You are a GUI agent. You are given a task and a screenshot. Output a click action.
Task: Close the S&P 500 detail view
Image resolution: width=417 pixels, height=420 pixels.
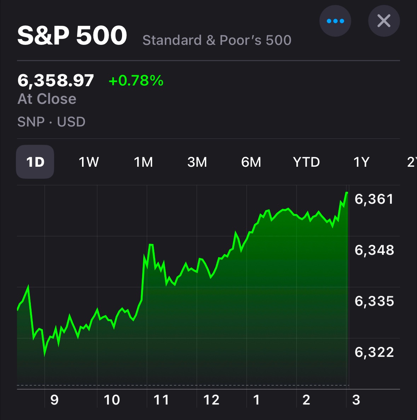click(x=384, y=21)
